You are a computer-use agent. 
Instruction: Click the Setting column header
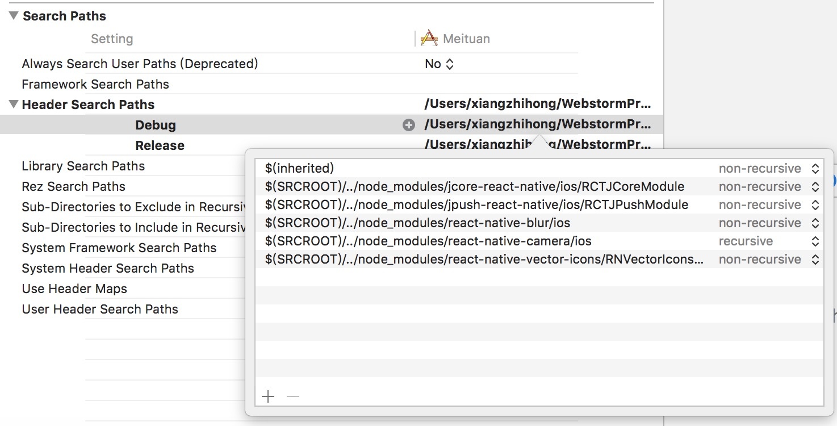(112, 39)
